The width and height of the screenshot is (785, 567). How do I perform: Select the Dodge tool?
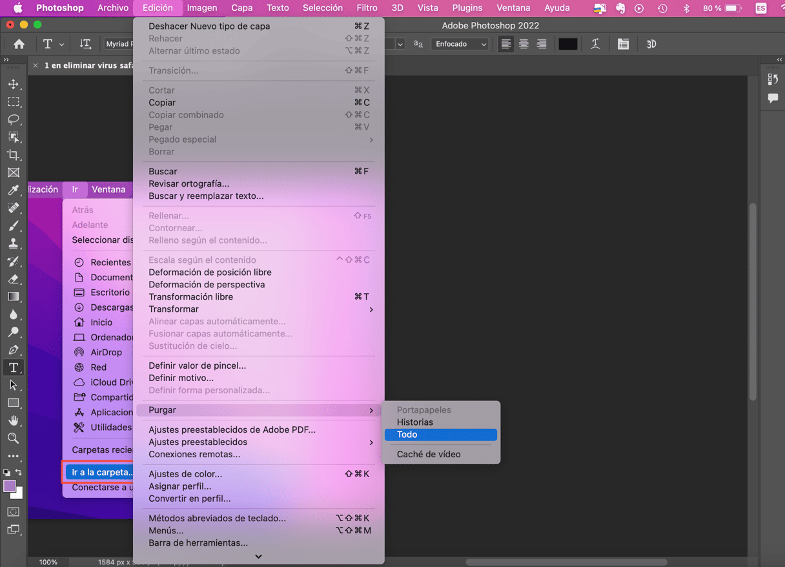tap(13, 332)
